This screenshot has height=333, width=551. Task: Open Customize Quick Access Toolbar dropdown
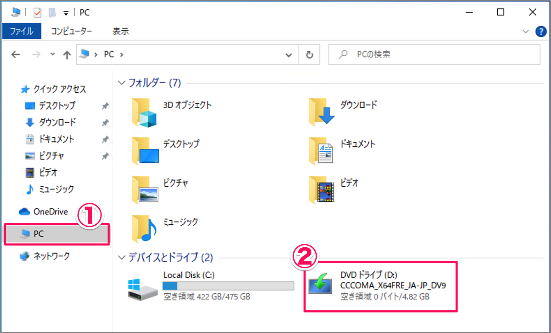point(66,13)
